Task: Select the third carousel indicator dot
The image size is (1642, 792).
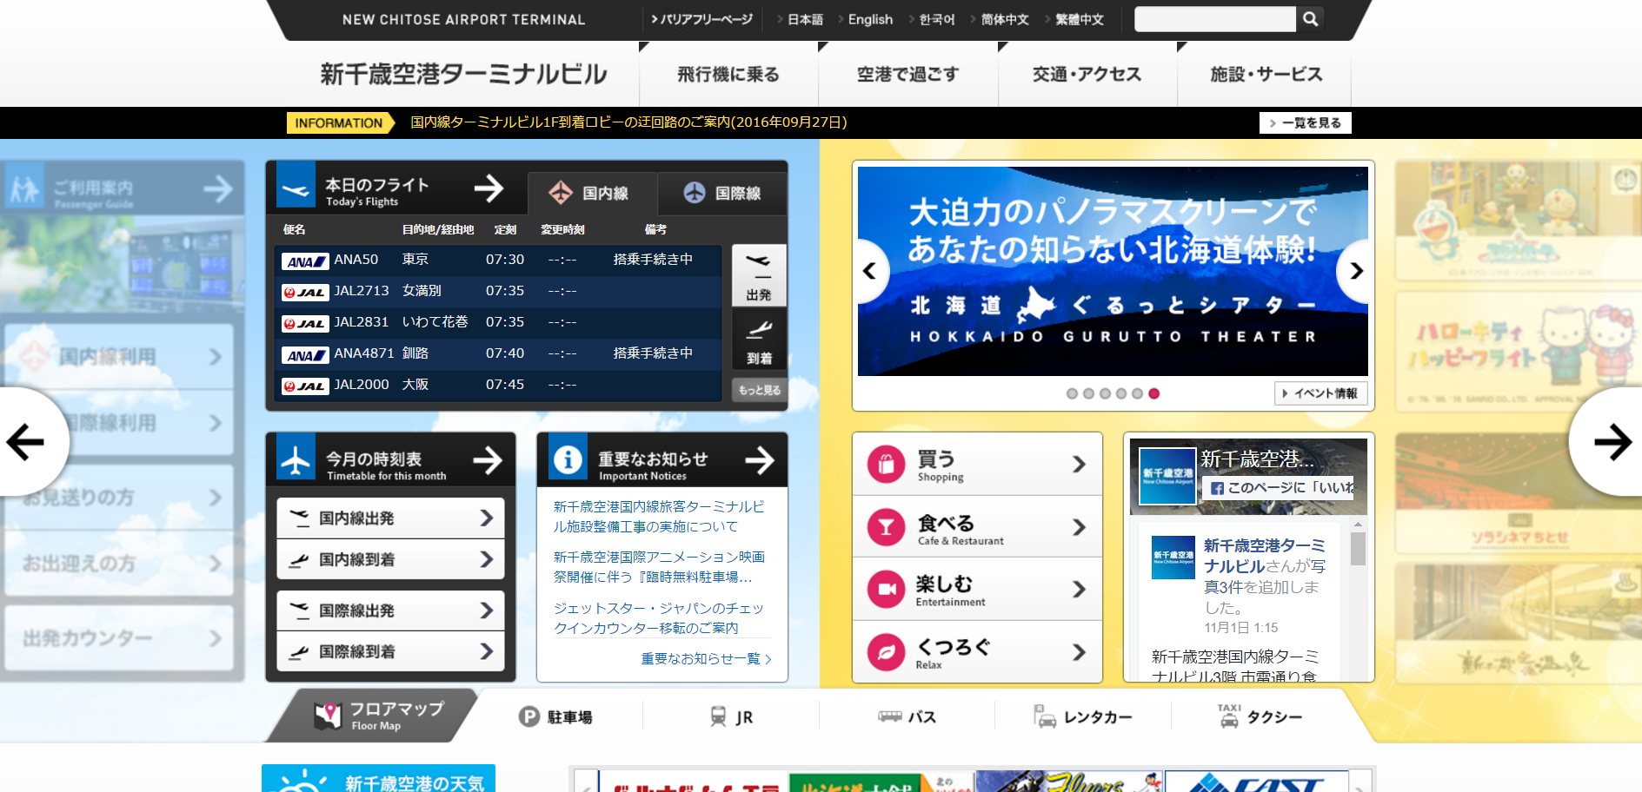Action: click(x=1105, y=393)
